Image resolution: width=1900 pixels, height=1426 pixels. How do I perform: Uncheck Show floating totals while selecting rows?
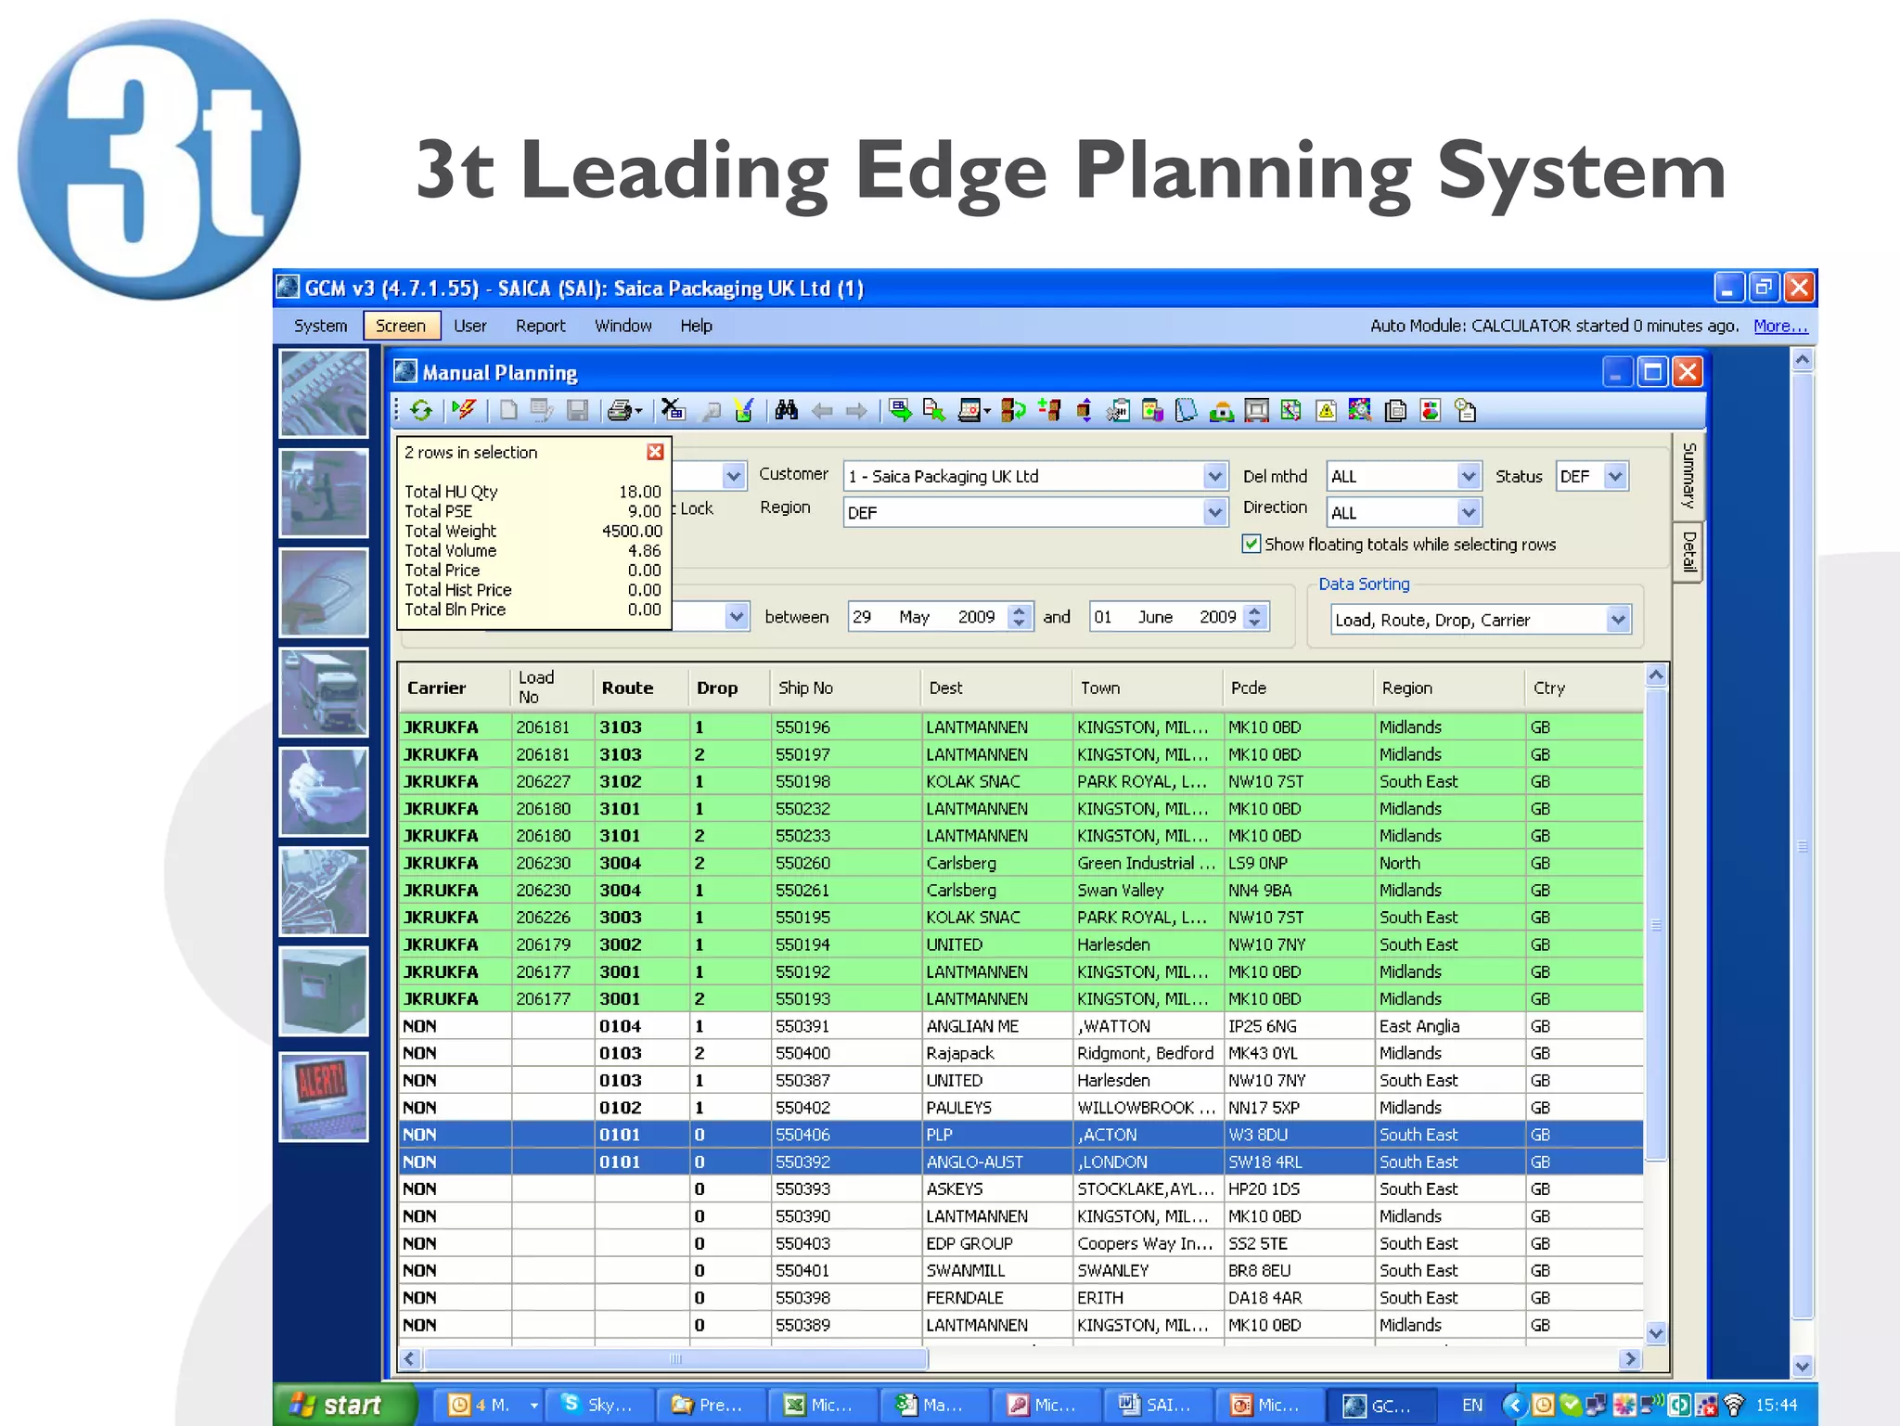point(1252,544)
